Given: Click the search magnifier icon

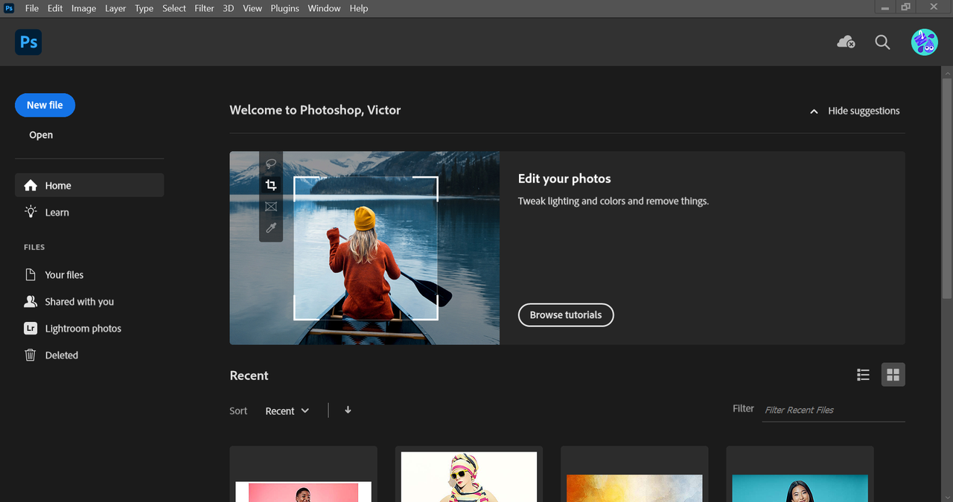Looking at the screenshot, I should pos(882,42).
